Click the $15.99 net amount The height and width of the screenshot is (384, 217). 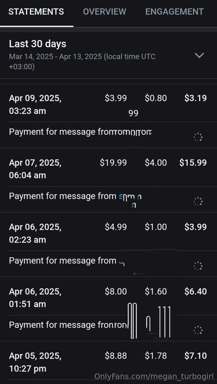click(x=193, y=163)
